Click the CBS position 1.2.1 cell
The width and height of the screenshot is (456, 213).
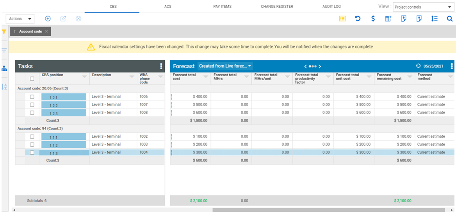[x=64, y=97]
